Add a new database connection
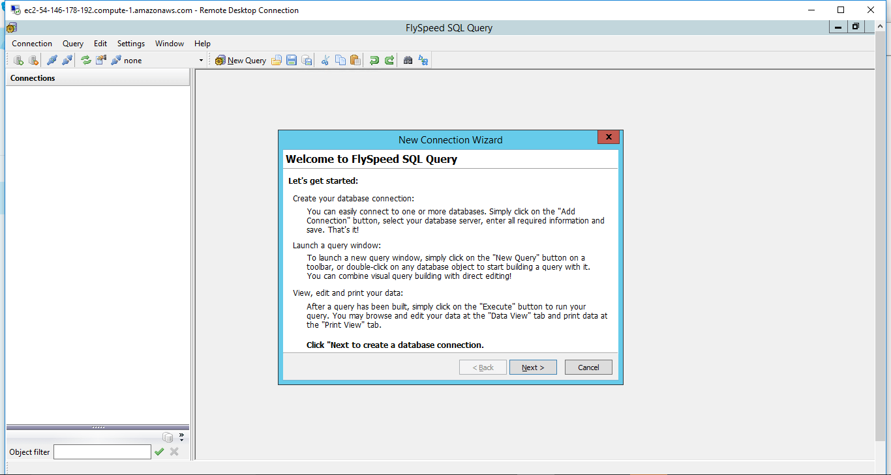The width and height of the screenshot is (891, 475). (x=18, y=60)
